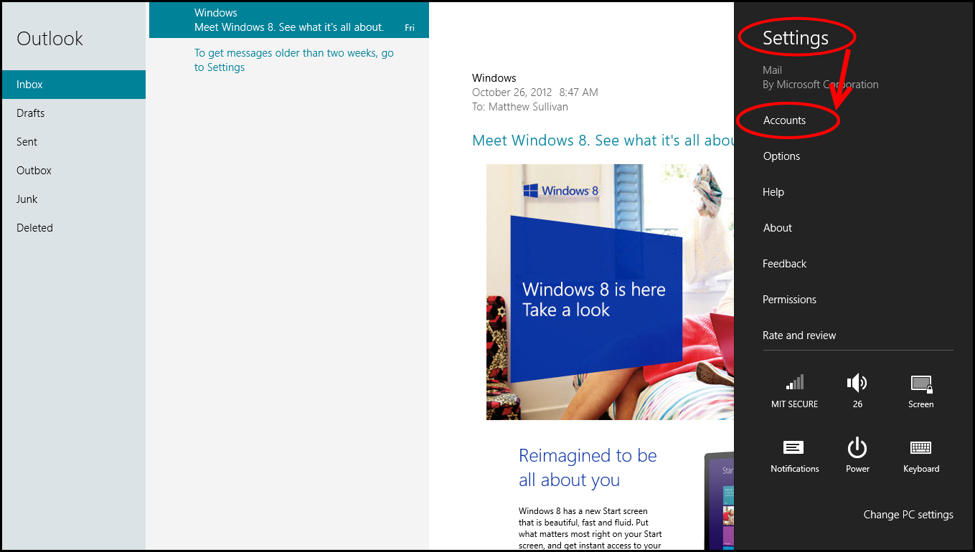The image size is (975, 552).
Task: Select the Windows email in message list
Action: click(x=288, y=20)
